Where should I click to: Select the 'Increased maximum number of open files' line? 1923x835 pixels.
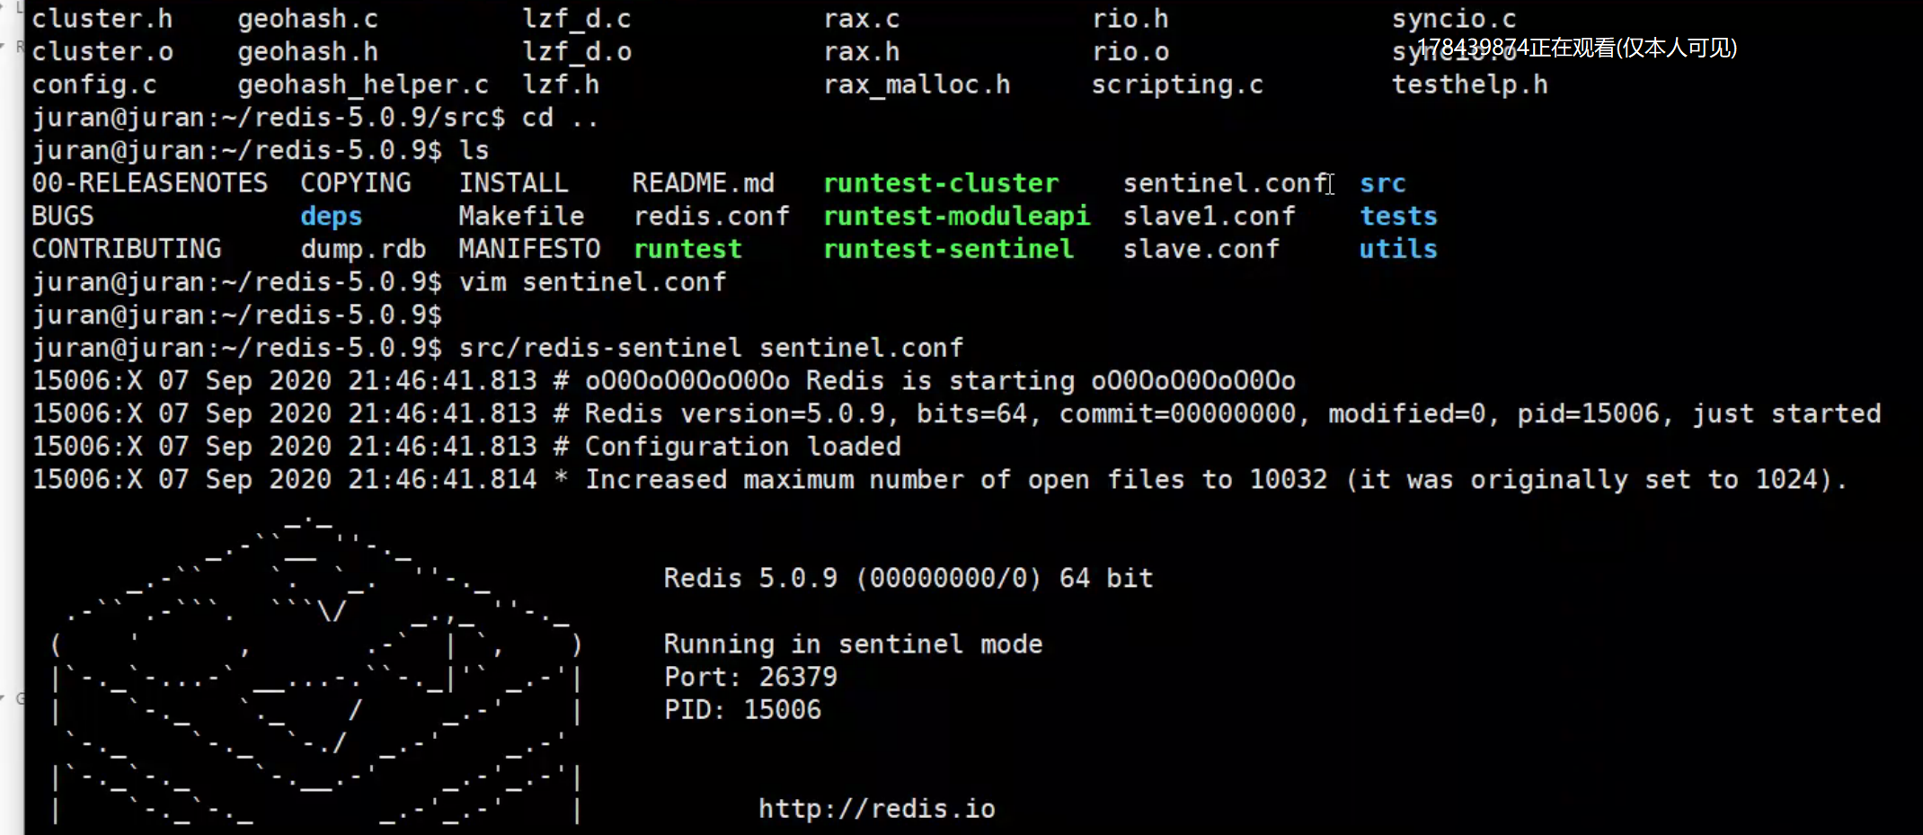coord(941,480)
